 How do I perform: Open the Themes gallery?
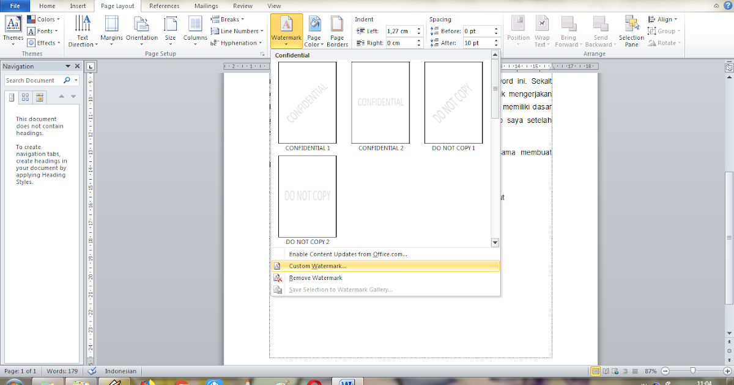13,28
